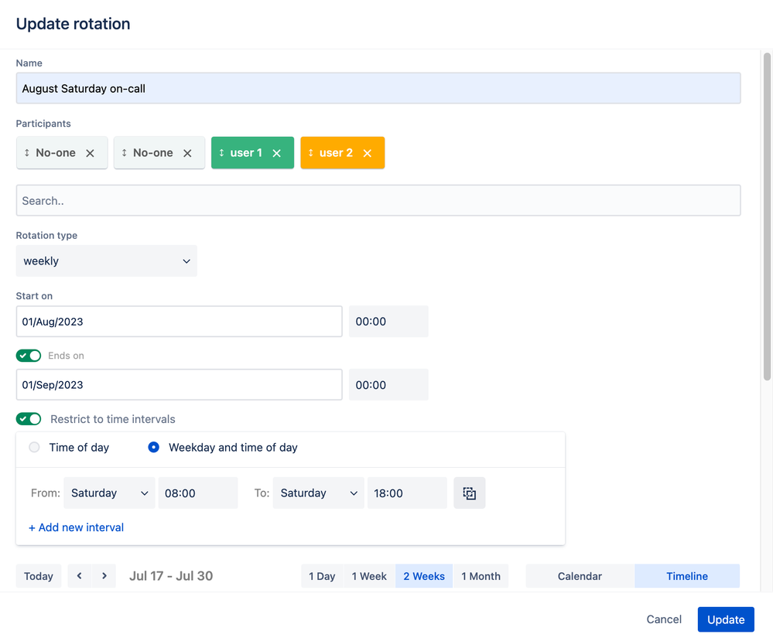The width and height of the screenshot is (773, 641).
Task: Click the reorder handle on user 1
Action: [221, 153]
